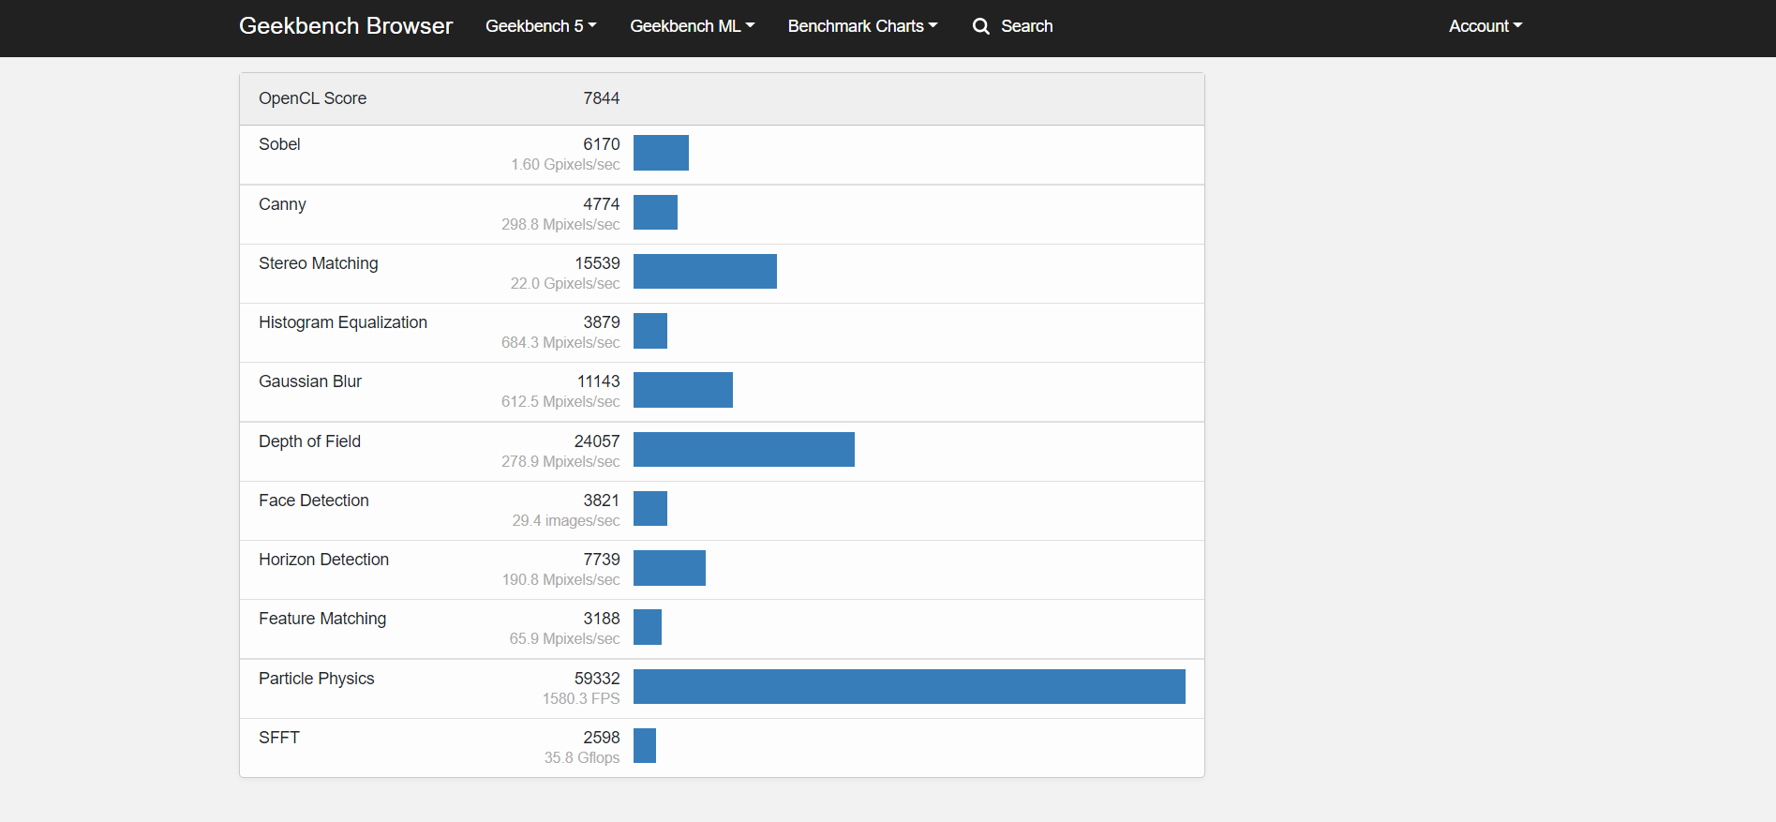Select the Gaussian Blur bar
The image size is (1776, 822).
pos(683,390)
